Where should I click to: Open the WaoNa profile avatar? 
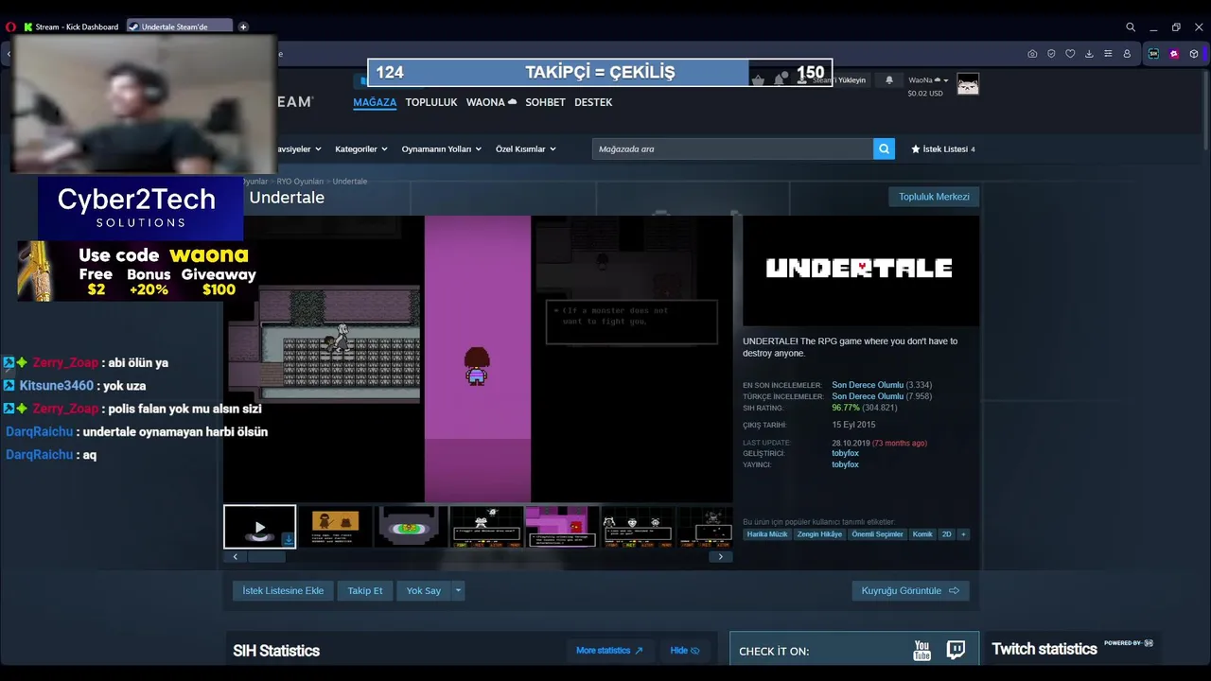[x=968, y=85]
